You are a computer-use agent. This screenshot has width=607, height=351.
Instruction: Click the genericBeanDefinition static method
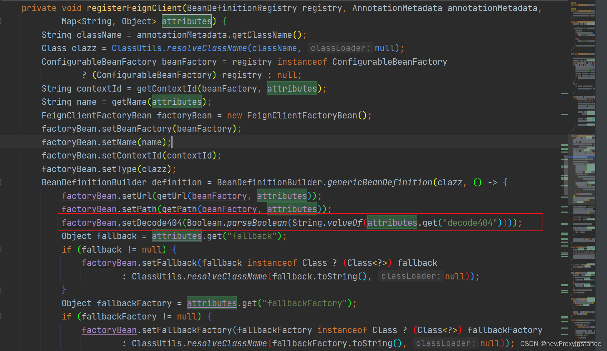point(380,182)
